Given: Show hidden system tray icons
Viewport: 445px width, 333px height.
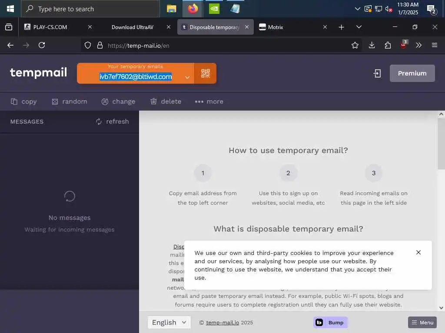Looking at the screenshot, I should point(358,9).
